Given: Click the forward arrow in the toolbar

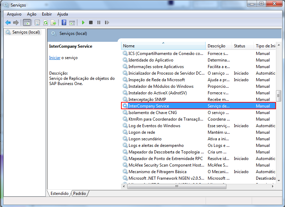Looking at the screenshot, I should click(x=16, y=23).
